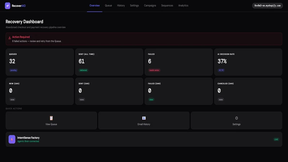Click the none badge in New (24H)
Screen dimensions: 288x162
pos(12,100)
